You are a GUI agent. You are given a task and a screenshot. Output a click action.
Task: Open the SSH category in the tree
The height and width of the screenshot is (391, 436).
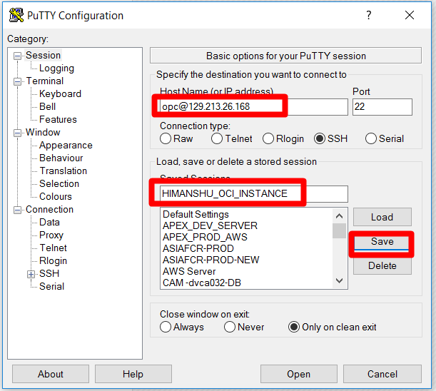coord(49,274)
